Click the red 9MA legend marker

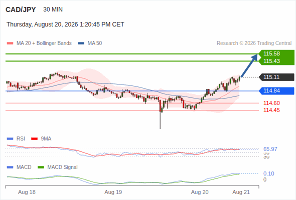[x=34, y=139]
